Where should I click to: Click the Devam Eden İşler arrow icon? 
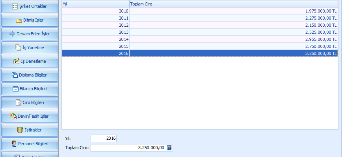point(12,34)
